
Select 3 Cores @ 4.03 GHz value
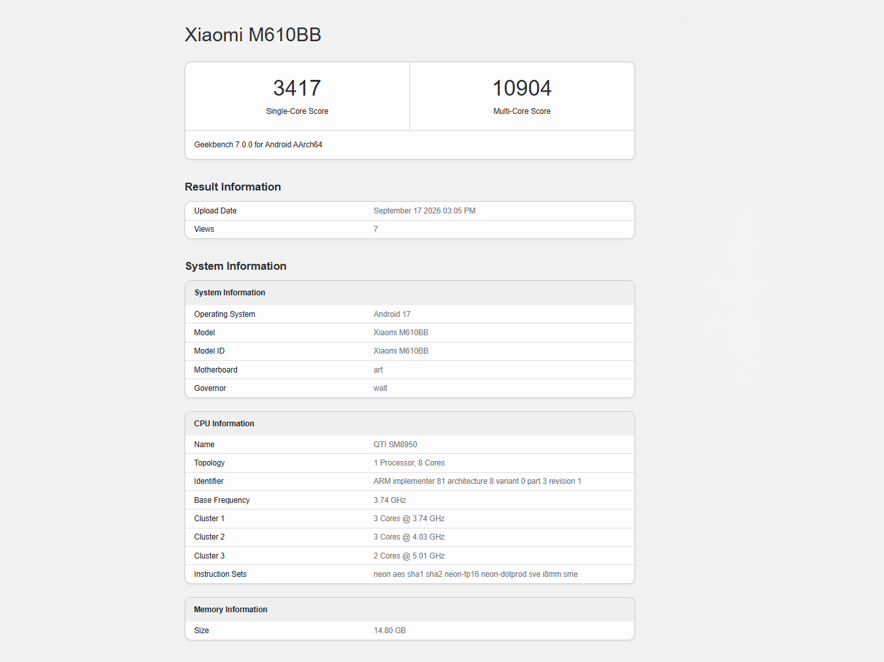point(409,537)
